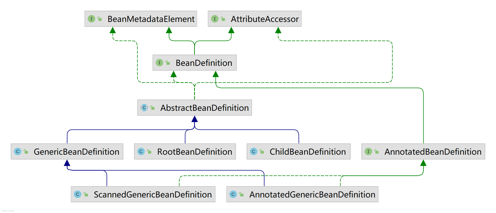
Task: Select the AnnotatedGenericBeanDefinition class name
Action: [312, 195]
